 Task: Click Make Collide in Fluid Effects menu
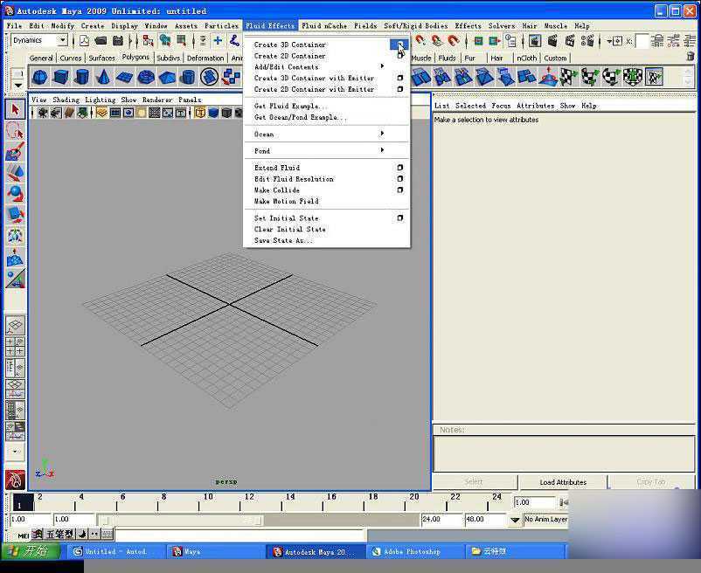[x=277, y=190]
